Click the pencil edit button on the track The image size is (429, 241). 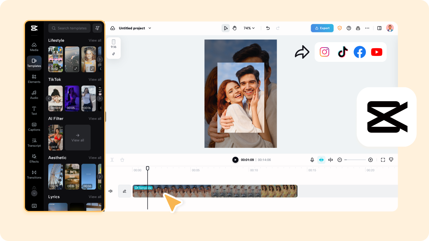(125, 191)
